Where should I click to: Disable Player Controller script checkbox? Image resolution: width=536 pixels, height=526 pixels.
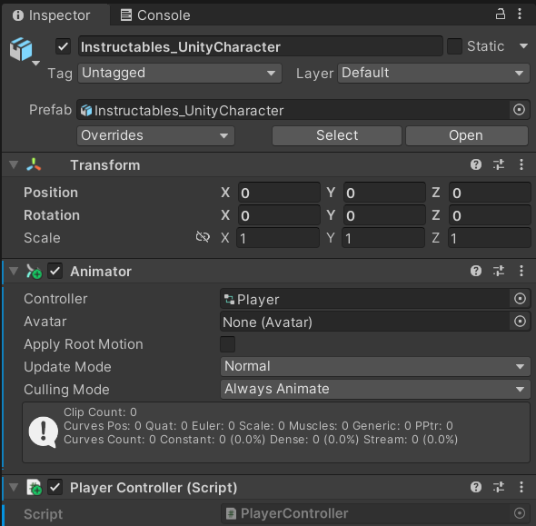click(55, 487)
